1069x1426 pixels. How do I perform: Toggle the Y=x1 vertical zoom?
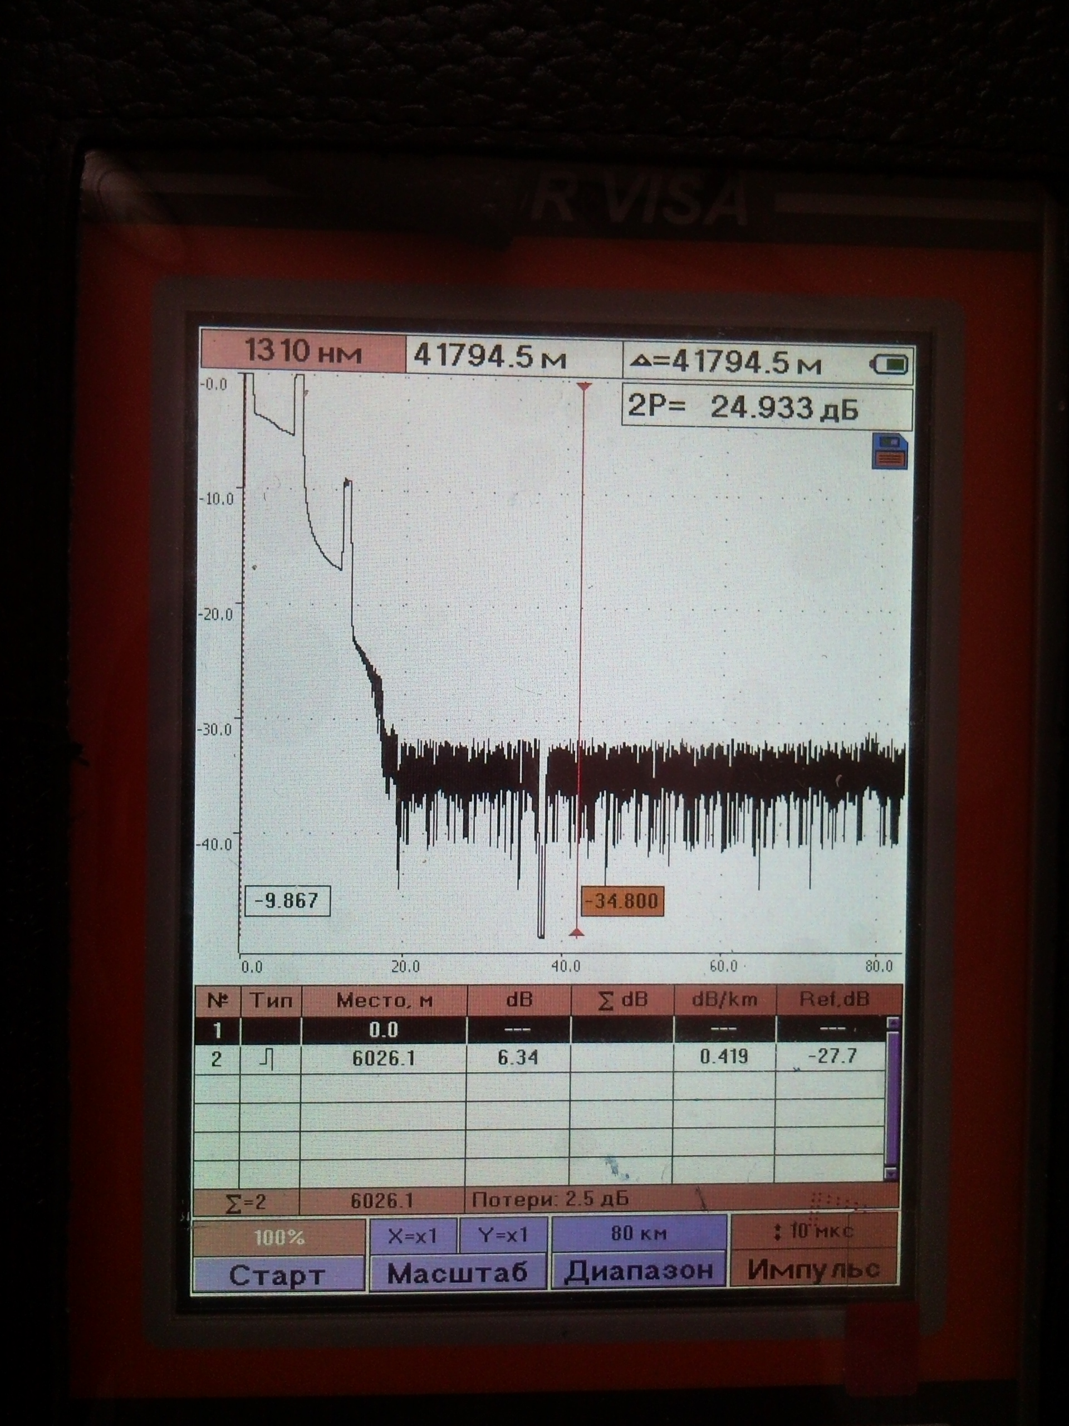click(503, 1234)
